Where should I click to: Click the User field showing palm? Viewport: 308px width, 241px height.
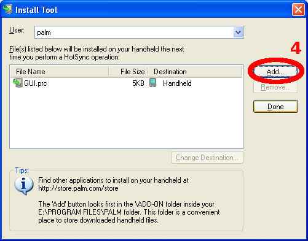139,33
